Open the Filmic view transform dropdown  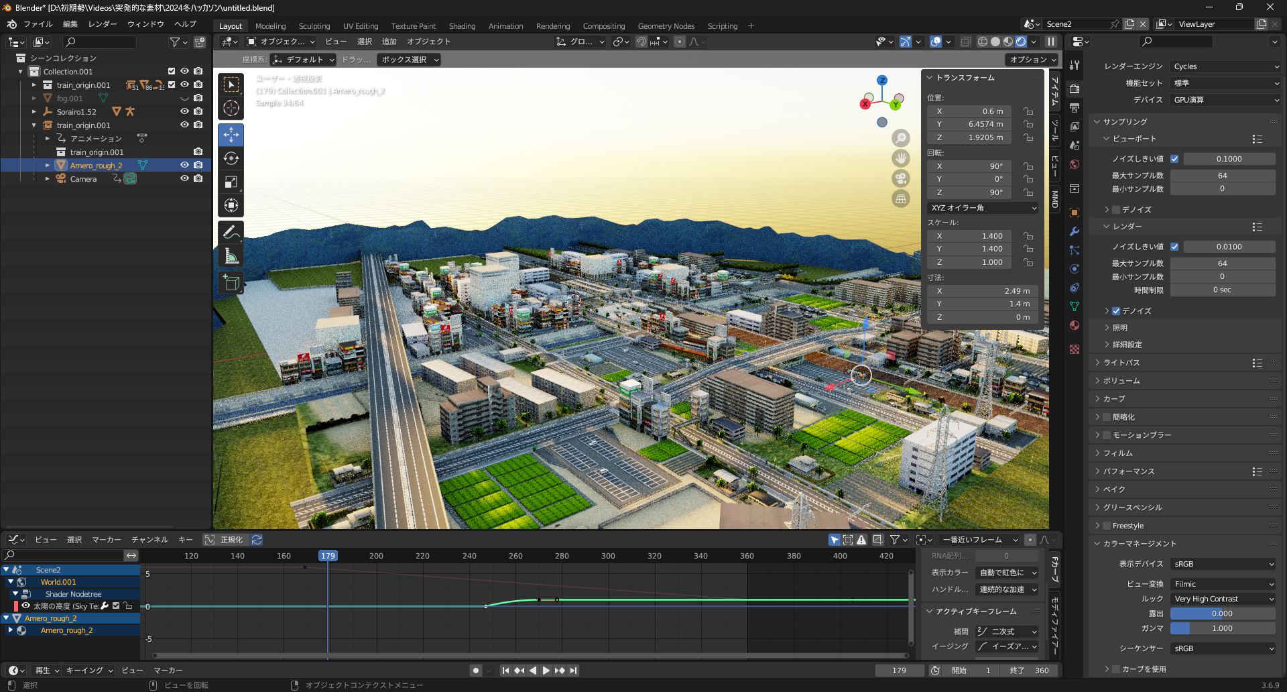click(x=1223, y=584)
